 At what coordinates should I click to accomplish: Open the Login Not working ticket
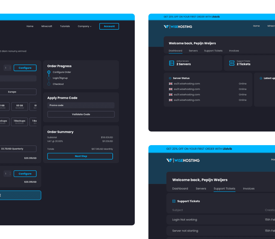pyautogui.click(x=221, y=220)
